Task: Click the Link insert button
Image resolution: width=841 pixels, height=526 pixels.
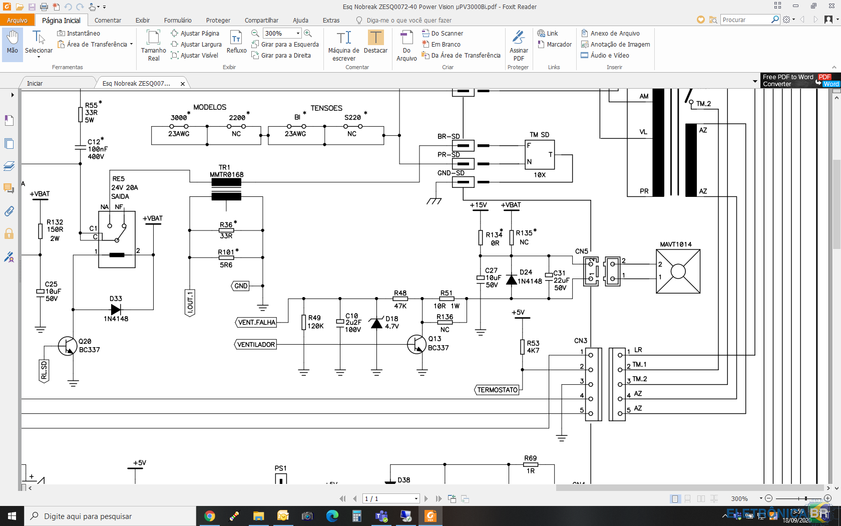Action: coord(548,33)
